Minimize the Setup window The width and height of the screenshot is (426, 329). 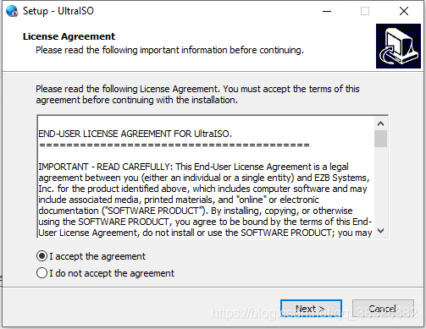click(x=327, y=11)
